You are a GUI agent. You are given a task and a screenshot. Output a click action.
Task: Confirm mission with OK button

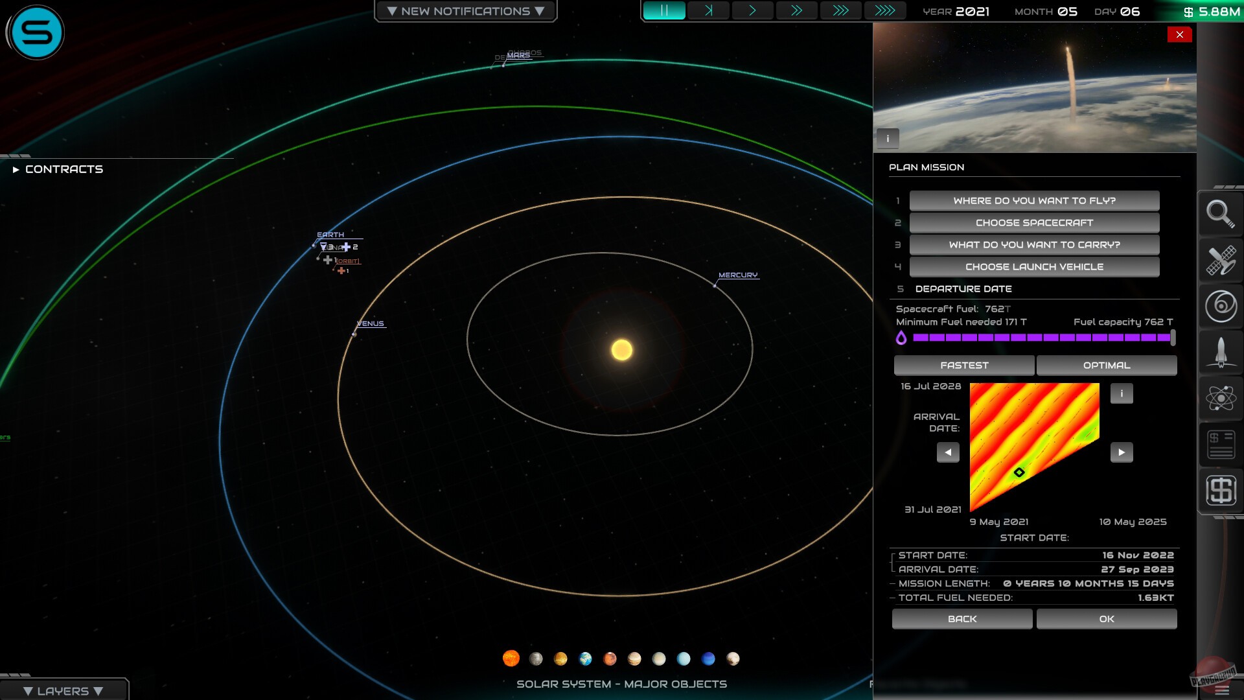click(1106, 619)
